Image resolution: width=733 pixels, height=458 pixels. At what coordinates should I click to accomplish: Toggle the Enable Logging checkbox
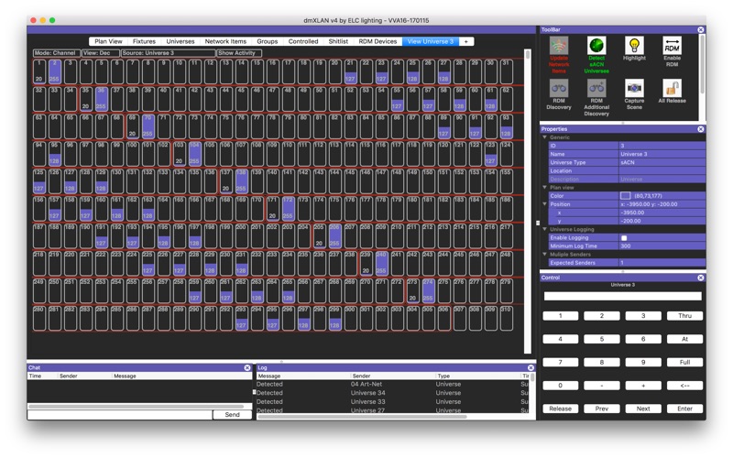624,238
